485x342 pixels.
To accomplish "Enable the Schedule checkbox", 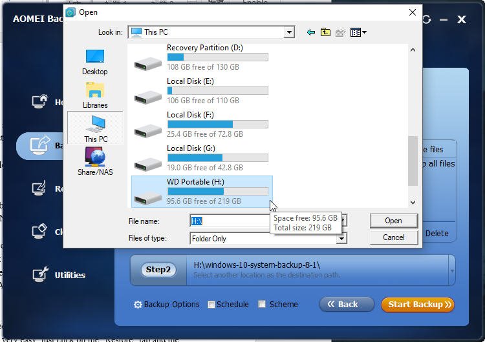I will pyautogui.click(x=211, y=305).
